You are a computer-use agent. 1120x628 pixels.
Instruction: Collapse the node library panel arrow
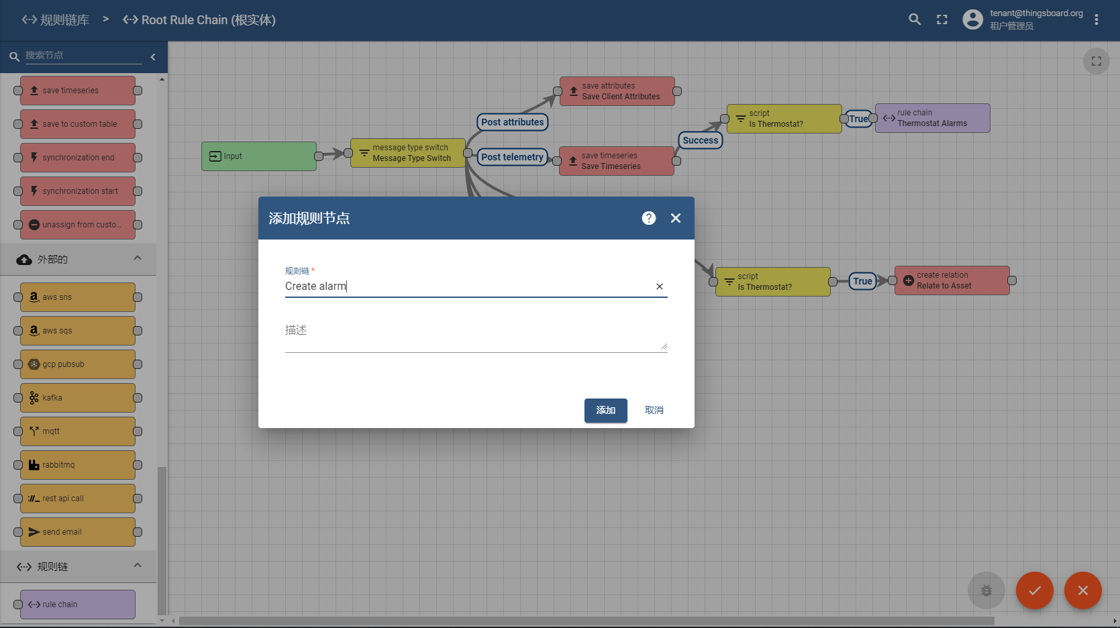[x=153, y=57]
